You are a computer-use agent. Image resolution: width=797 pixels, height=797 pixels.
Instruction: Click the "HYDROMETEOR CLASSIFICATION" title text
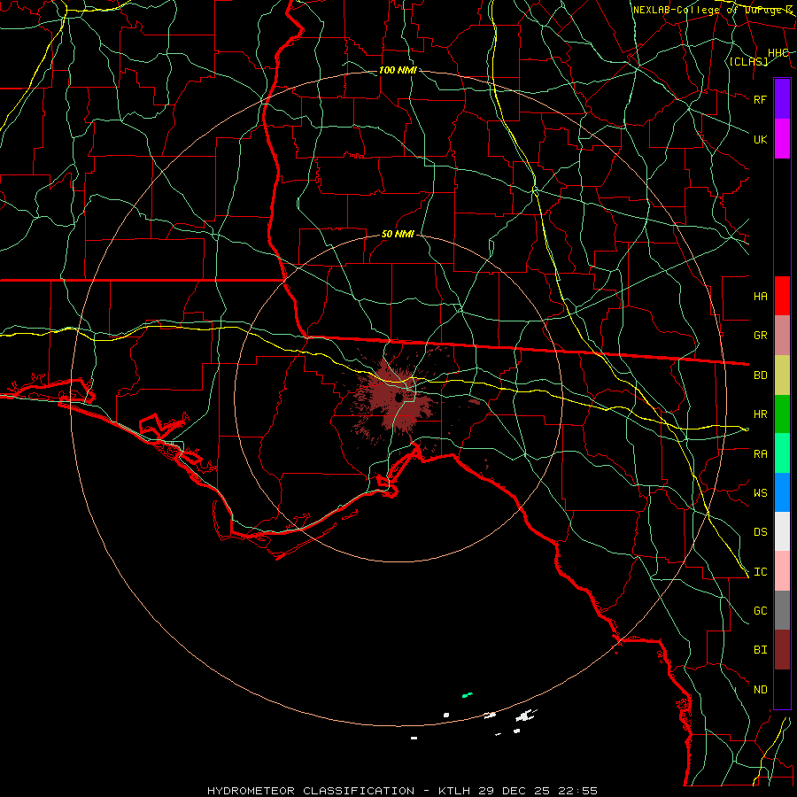coord(311,791)
